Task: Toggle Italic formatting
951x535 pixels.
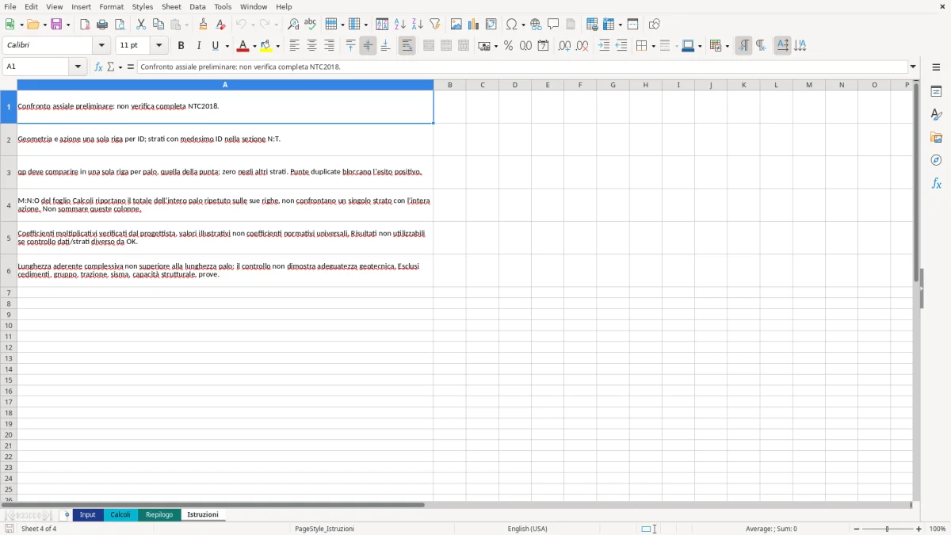Action: [199, 46]
